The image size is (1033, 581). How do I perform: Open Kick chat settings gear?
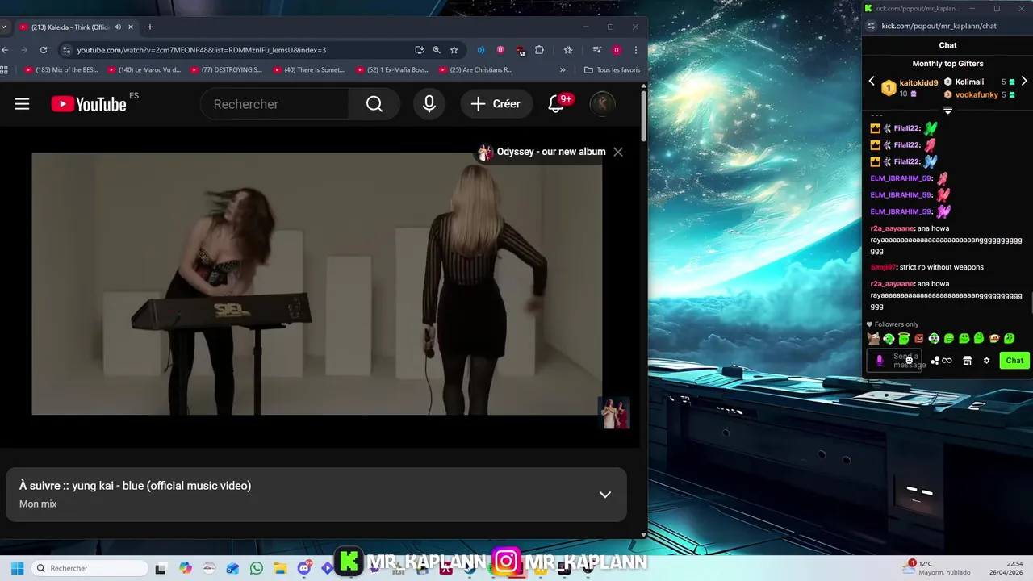[986, 361]
